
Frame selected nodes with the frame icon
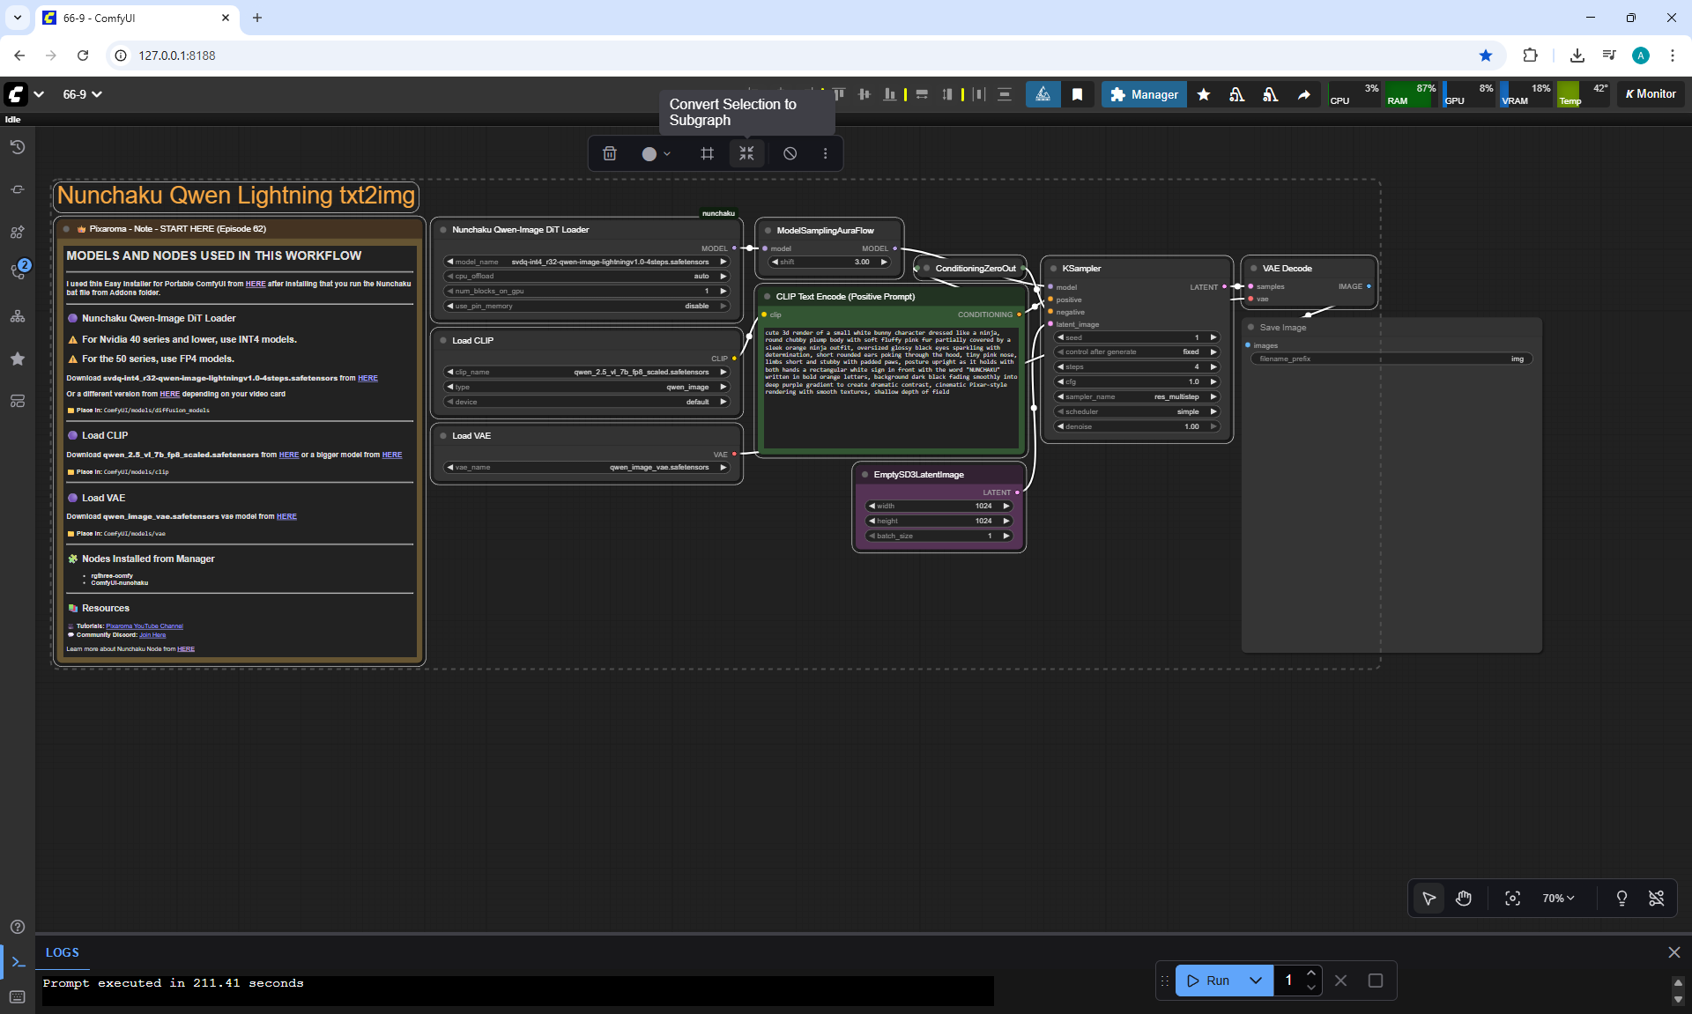pyautogui.click(x=707, y=153)
